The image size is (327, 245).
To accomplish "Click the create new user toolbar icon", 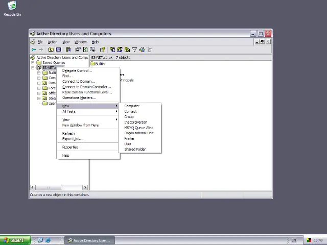I will 112,50.
